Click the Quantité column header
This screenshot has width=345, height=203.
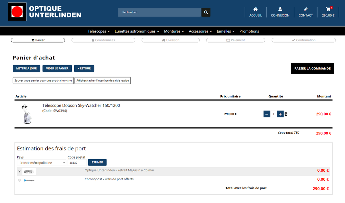pos(276,96)
